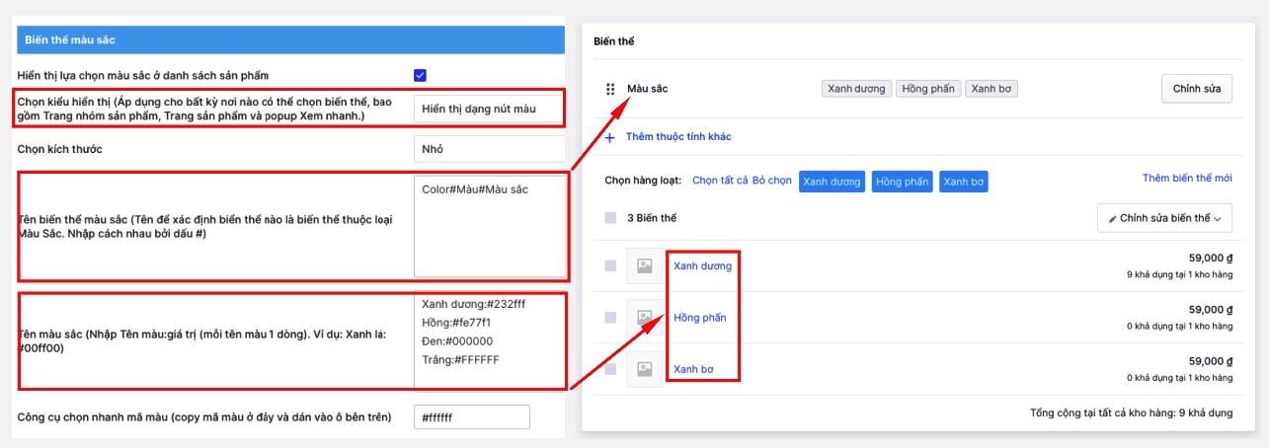Image resolution: width=1269 pixels, height=448 pixels.
Task: Click the Chọn tất cả link
Action: (720, 182)
